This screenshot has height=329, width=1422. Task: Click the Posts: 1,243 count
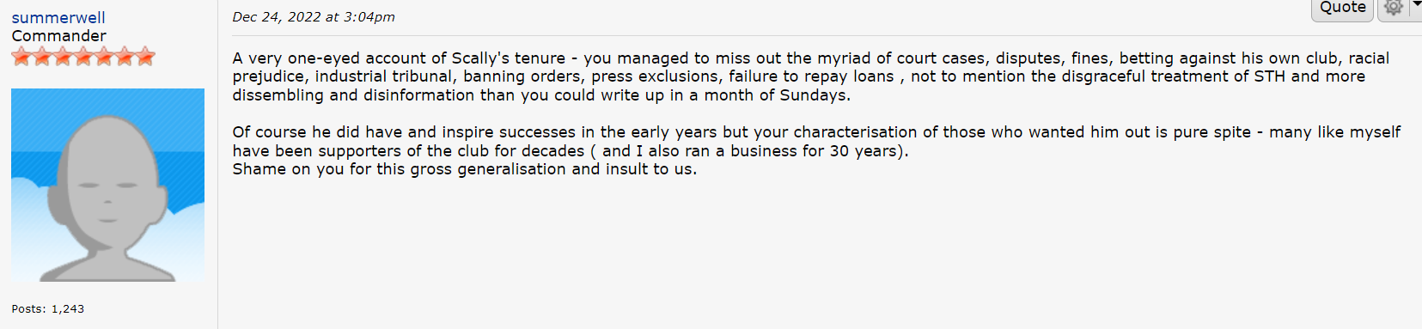(x=48, y=308)
